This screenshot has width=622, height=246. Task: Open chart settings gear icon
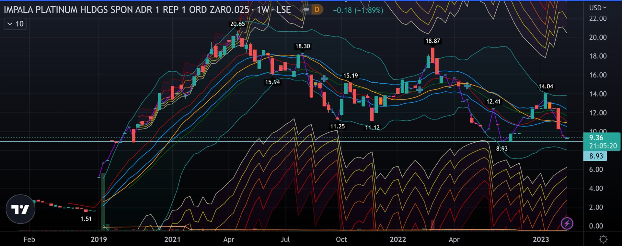pyautogui.click(x=603, y=239)
